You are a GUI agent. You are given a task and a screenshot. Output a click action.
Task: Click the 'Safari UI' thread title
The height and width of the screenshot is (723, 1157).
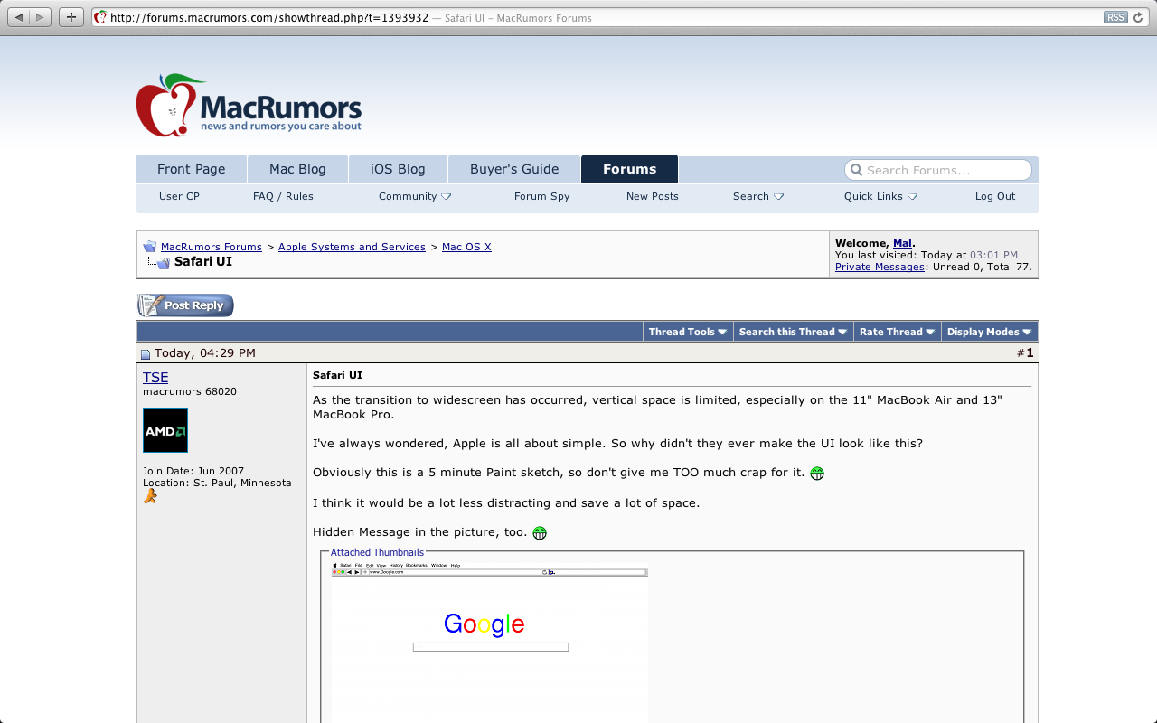pyautogui.click(x=203, y=261)
